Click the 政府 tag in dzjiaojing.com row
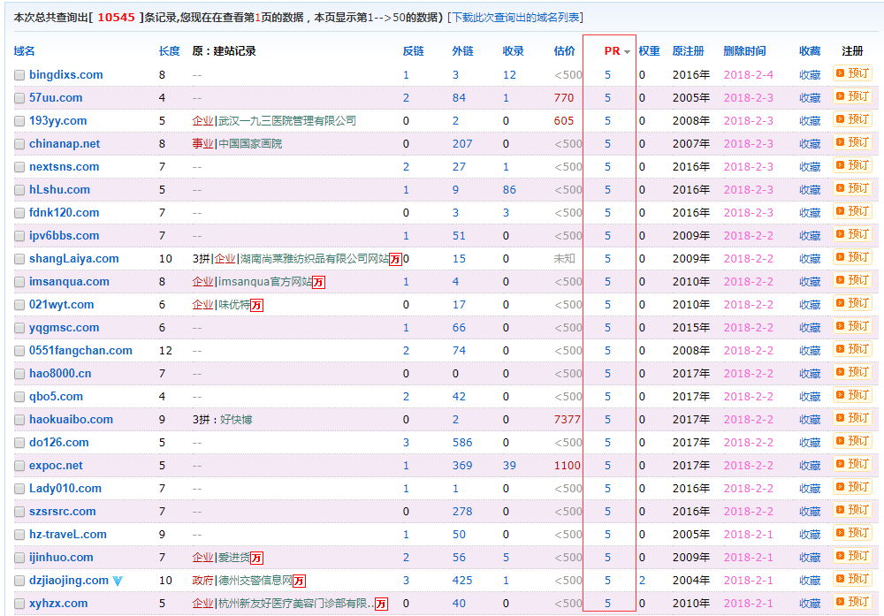This screenshot has height=616, width=884. click(202, 581)
